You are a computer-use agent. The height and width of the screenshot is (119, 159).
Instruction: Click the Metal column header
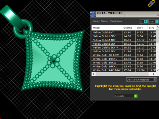pyautogui.click(x=107, y=28)
